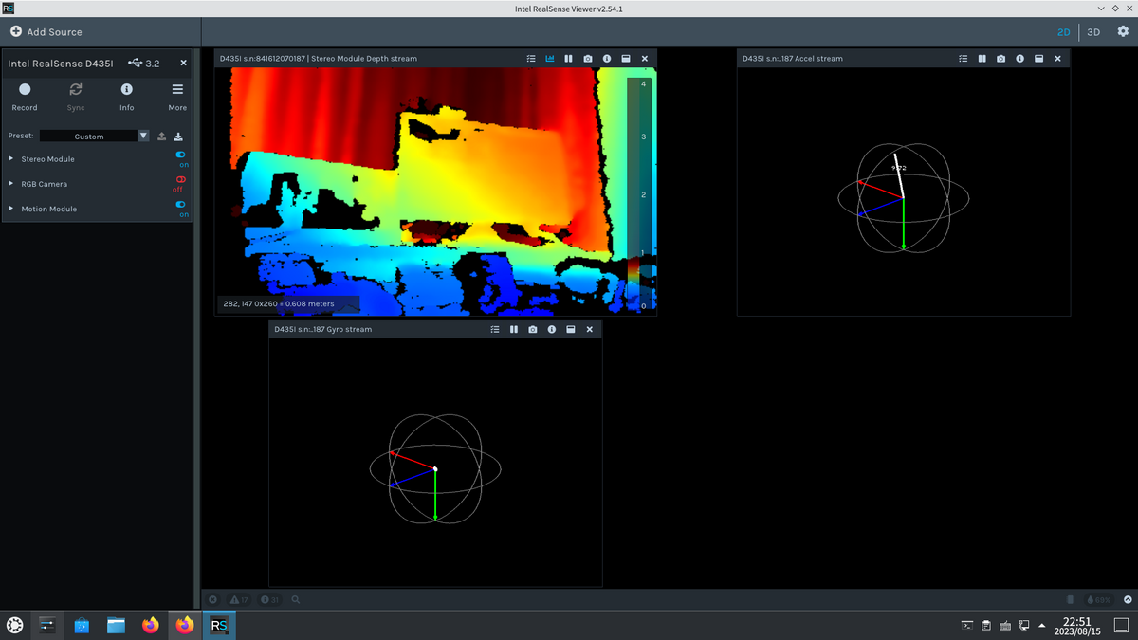
Task: Remove the D435I device with its X
Action: tap(183, 64)
